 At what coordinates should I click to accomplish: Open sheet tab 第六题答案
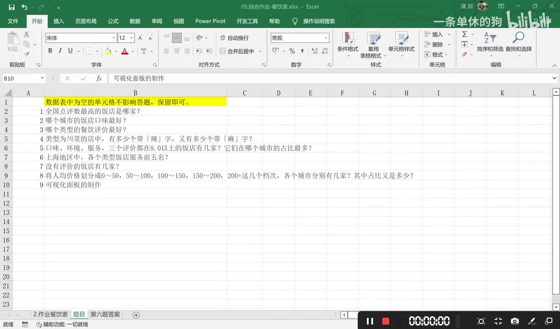(x=105, y=314)
